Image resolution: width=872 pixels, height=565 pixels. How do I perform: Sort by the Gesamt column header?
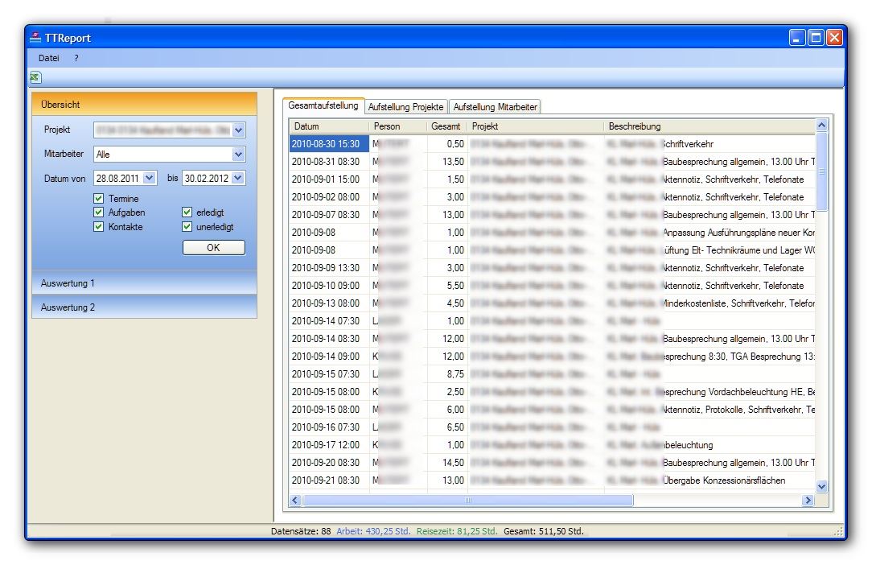[x=446, y=126]
